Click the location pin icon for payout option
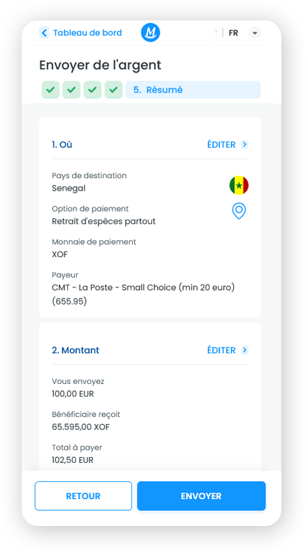Image resolution: width=307 pixels, height=553 pixels. pyautogui.click(x=239, y=211)
